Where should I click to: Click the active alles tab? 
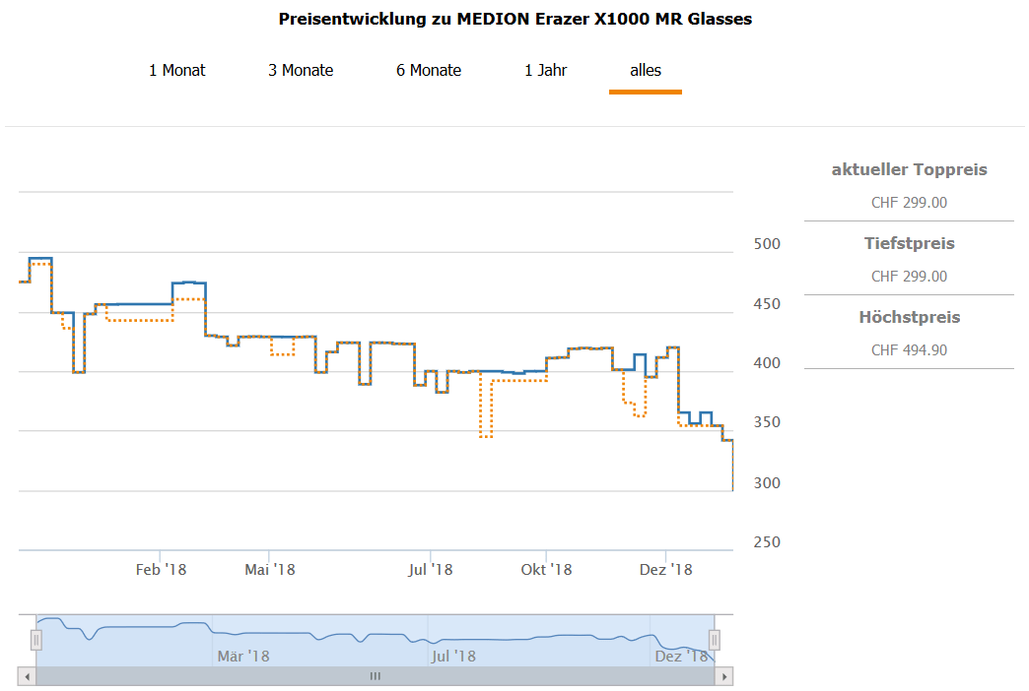pos(646,70)
